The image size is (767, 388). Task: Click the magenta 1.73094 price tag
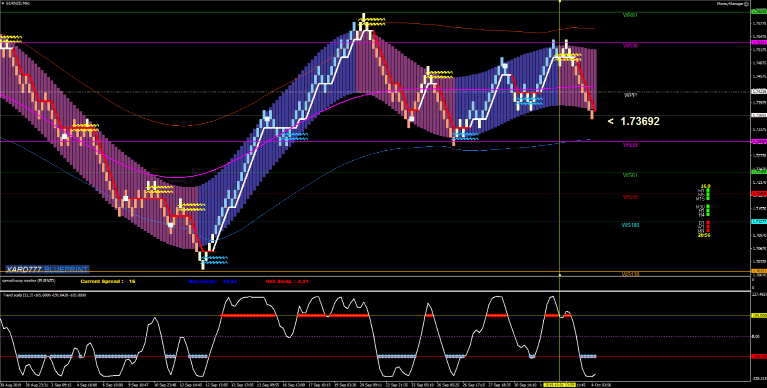[x=759, y=142]
